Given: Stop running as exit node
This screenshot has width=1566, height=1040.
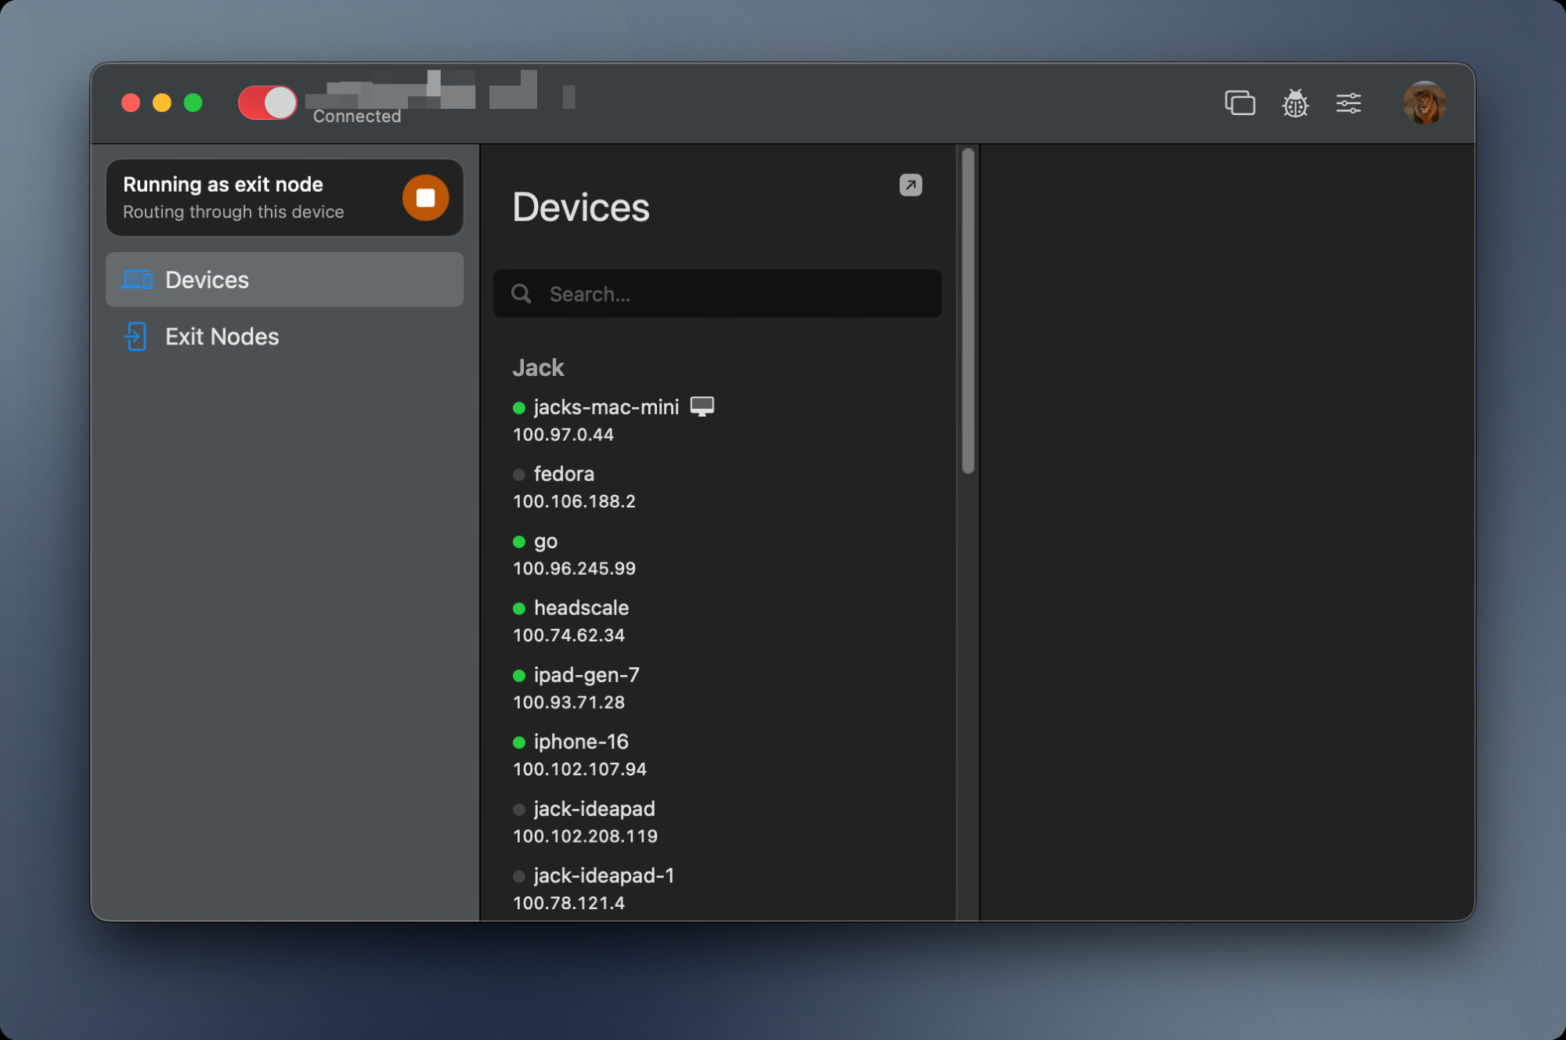Looking at the screenshot, I should tap(425, 197).
